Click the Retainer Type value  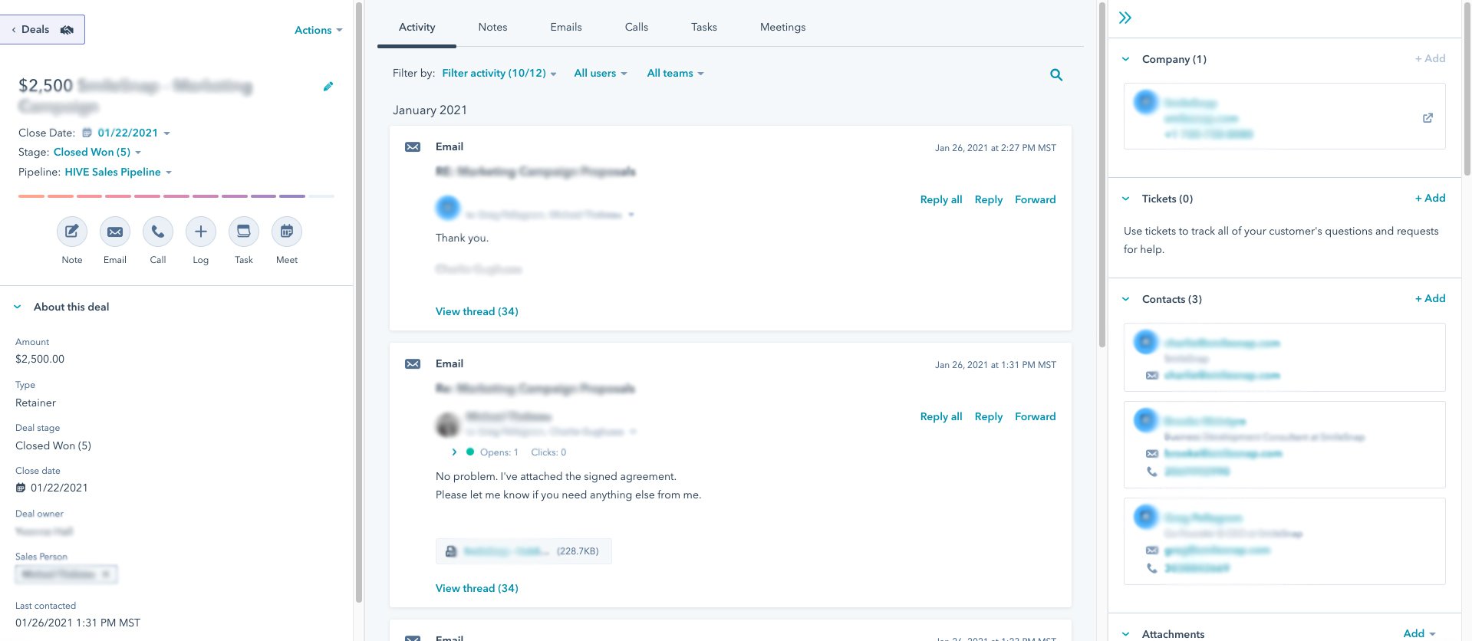tap(35, 403)
